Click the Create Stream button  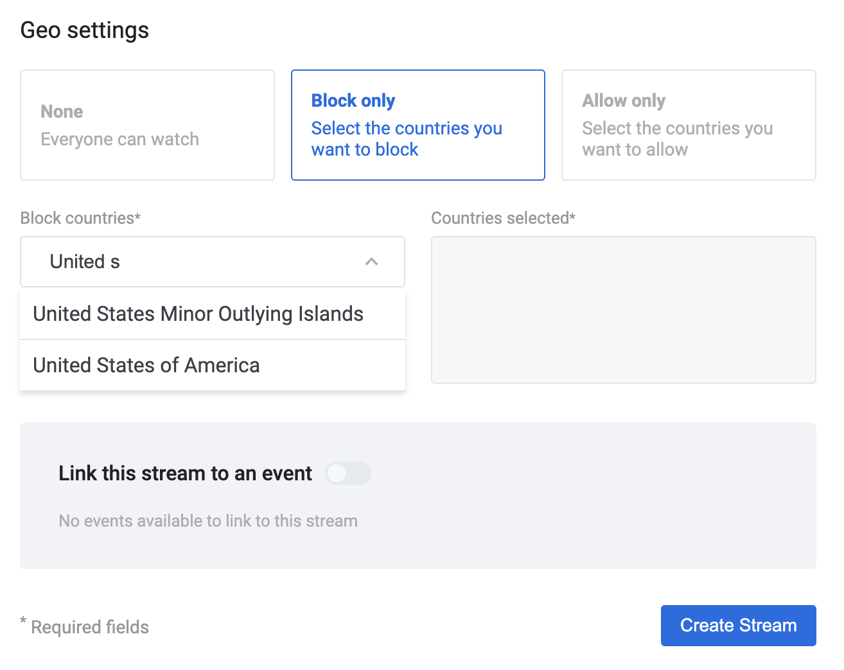pyautogui.click(x=738, y=625)
